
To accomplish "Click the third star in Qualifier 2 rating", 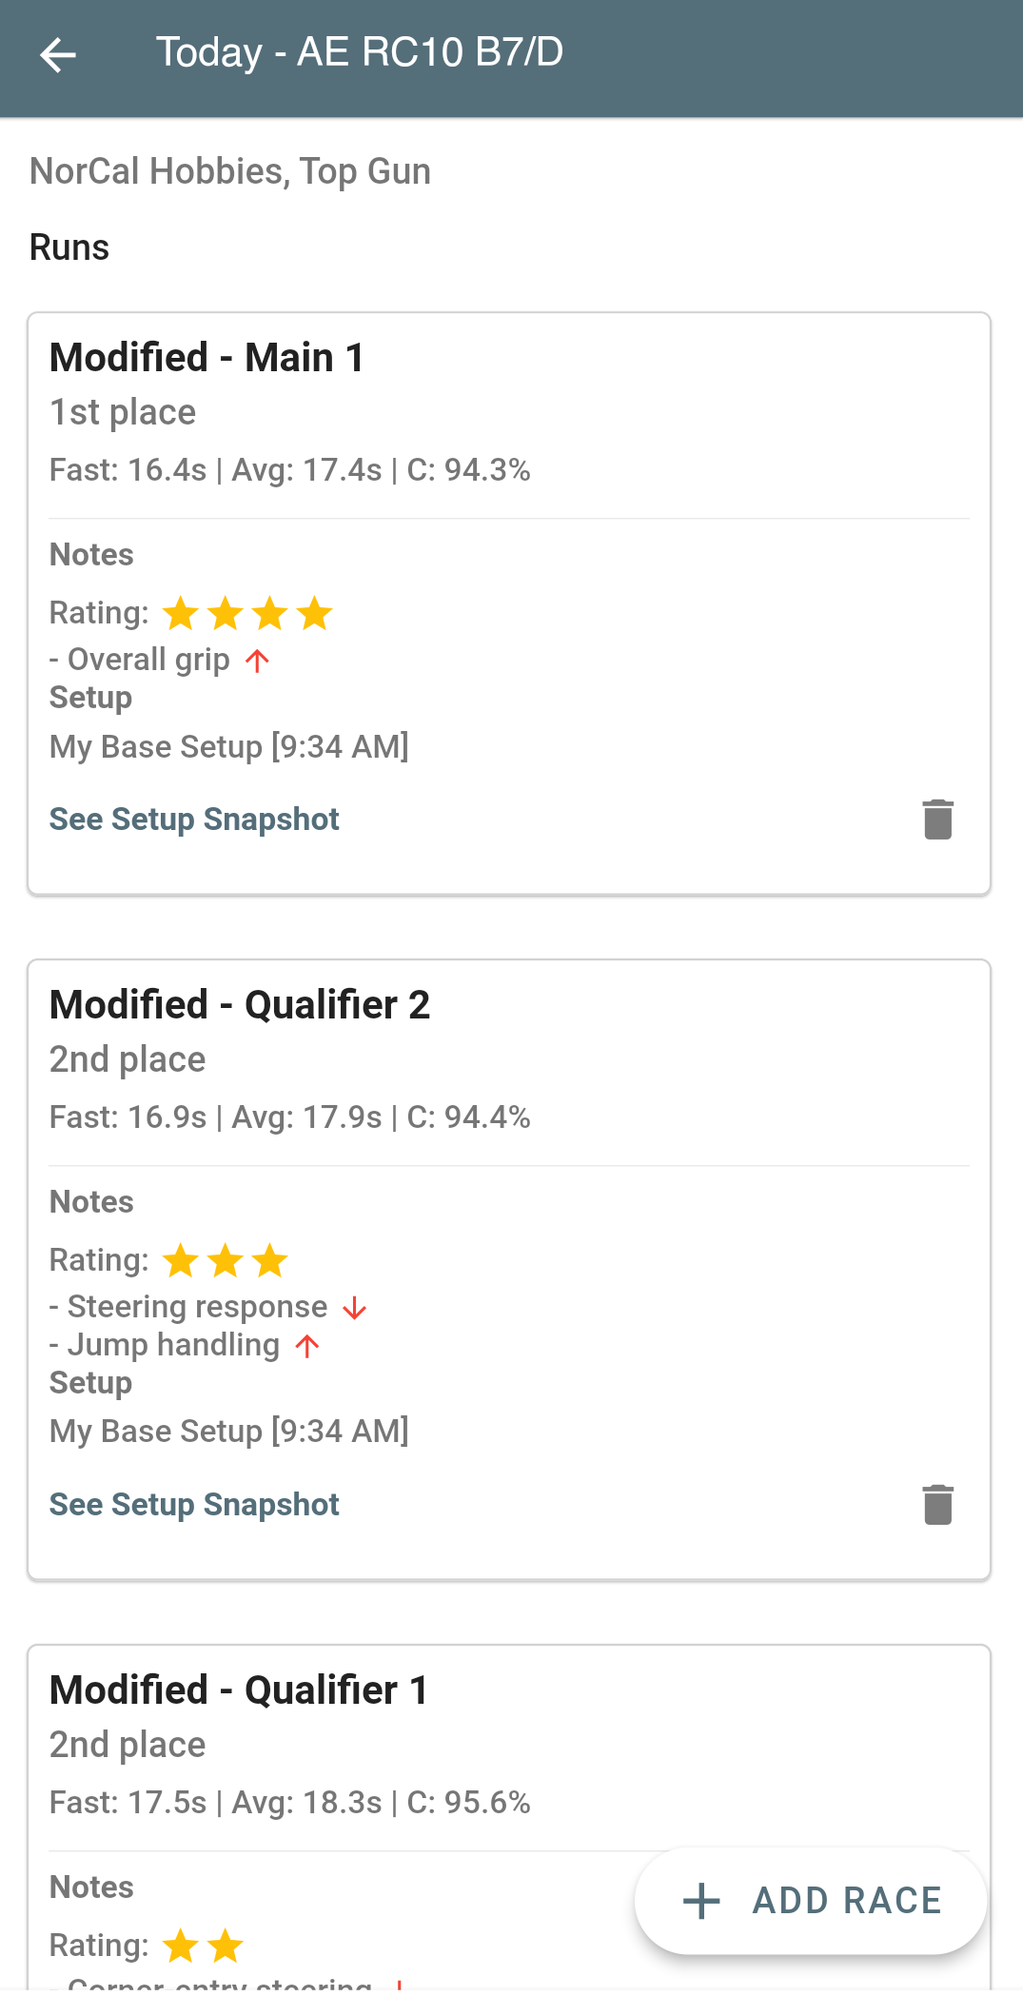I will click(x=270, y=1261).
